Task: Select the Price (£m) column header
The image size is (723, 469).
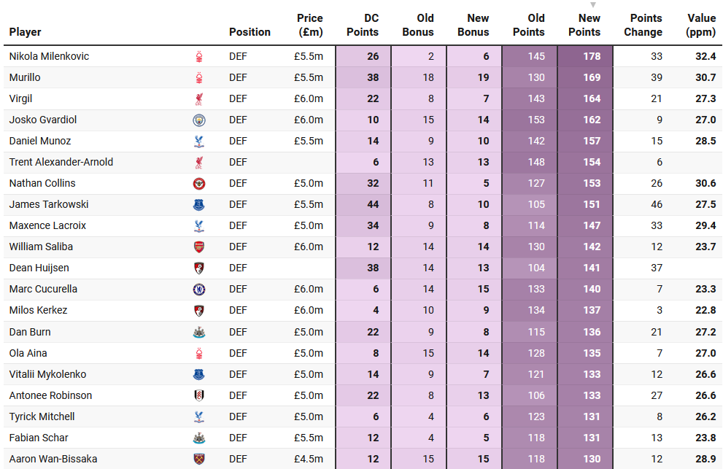Action: [x=310, y=25]
